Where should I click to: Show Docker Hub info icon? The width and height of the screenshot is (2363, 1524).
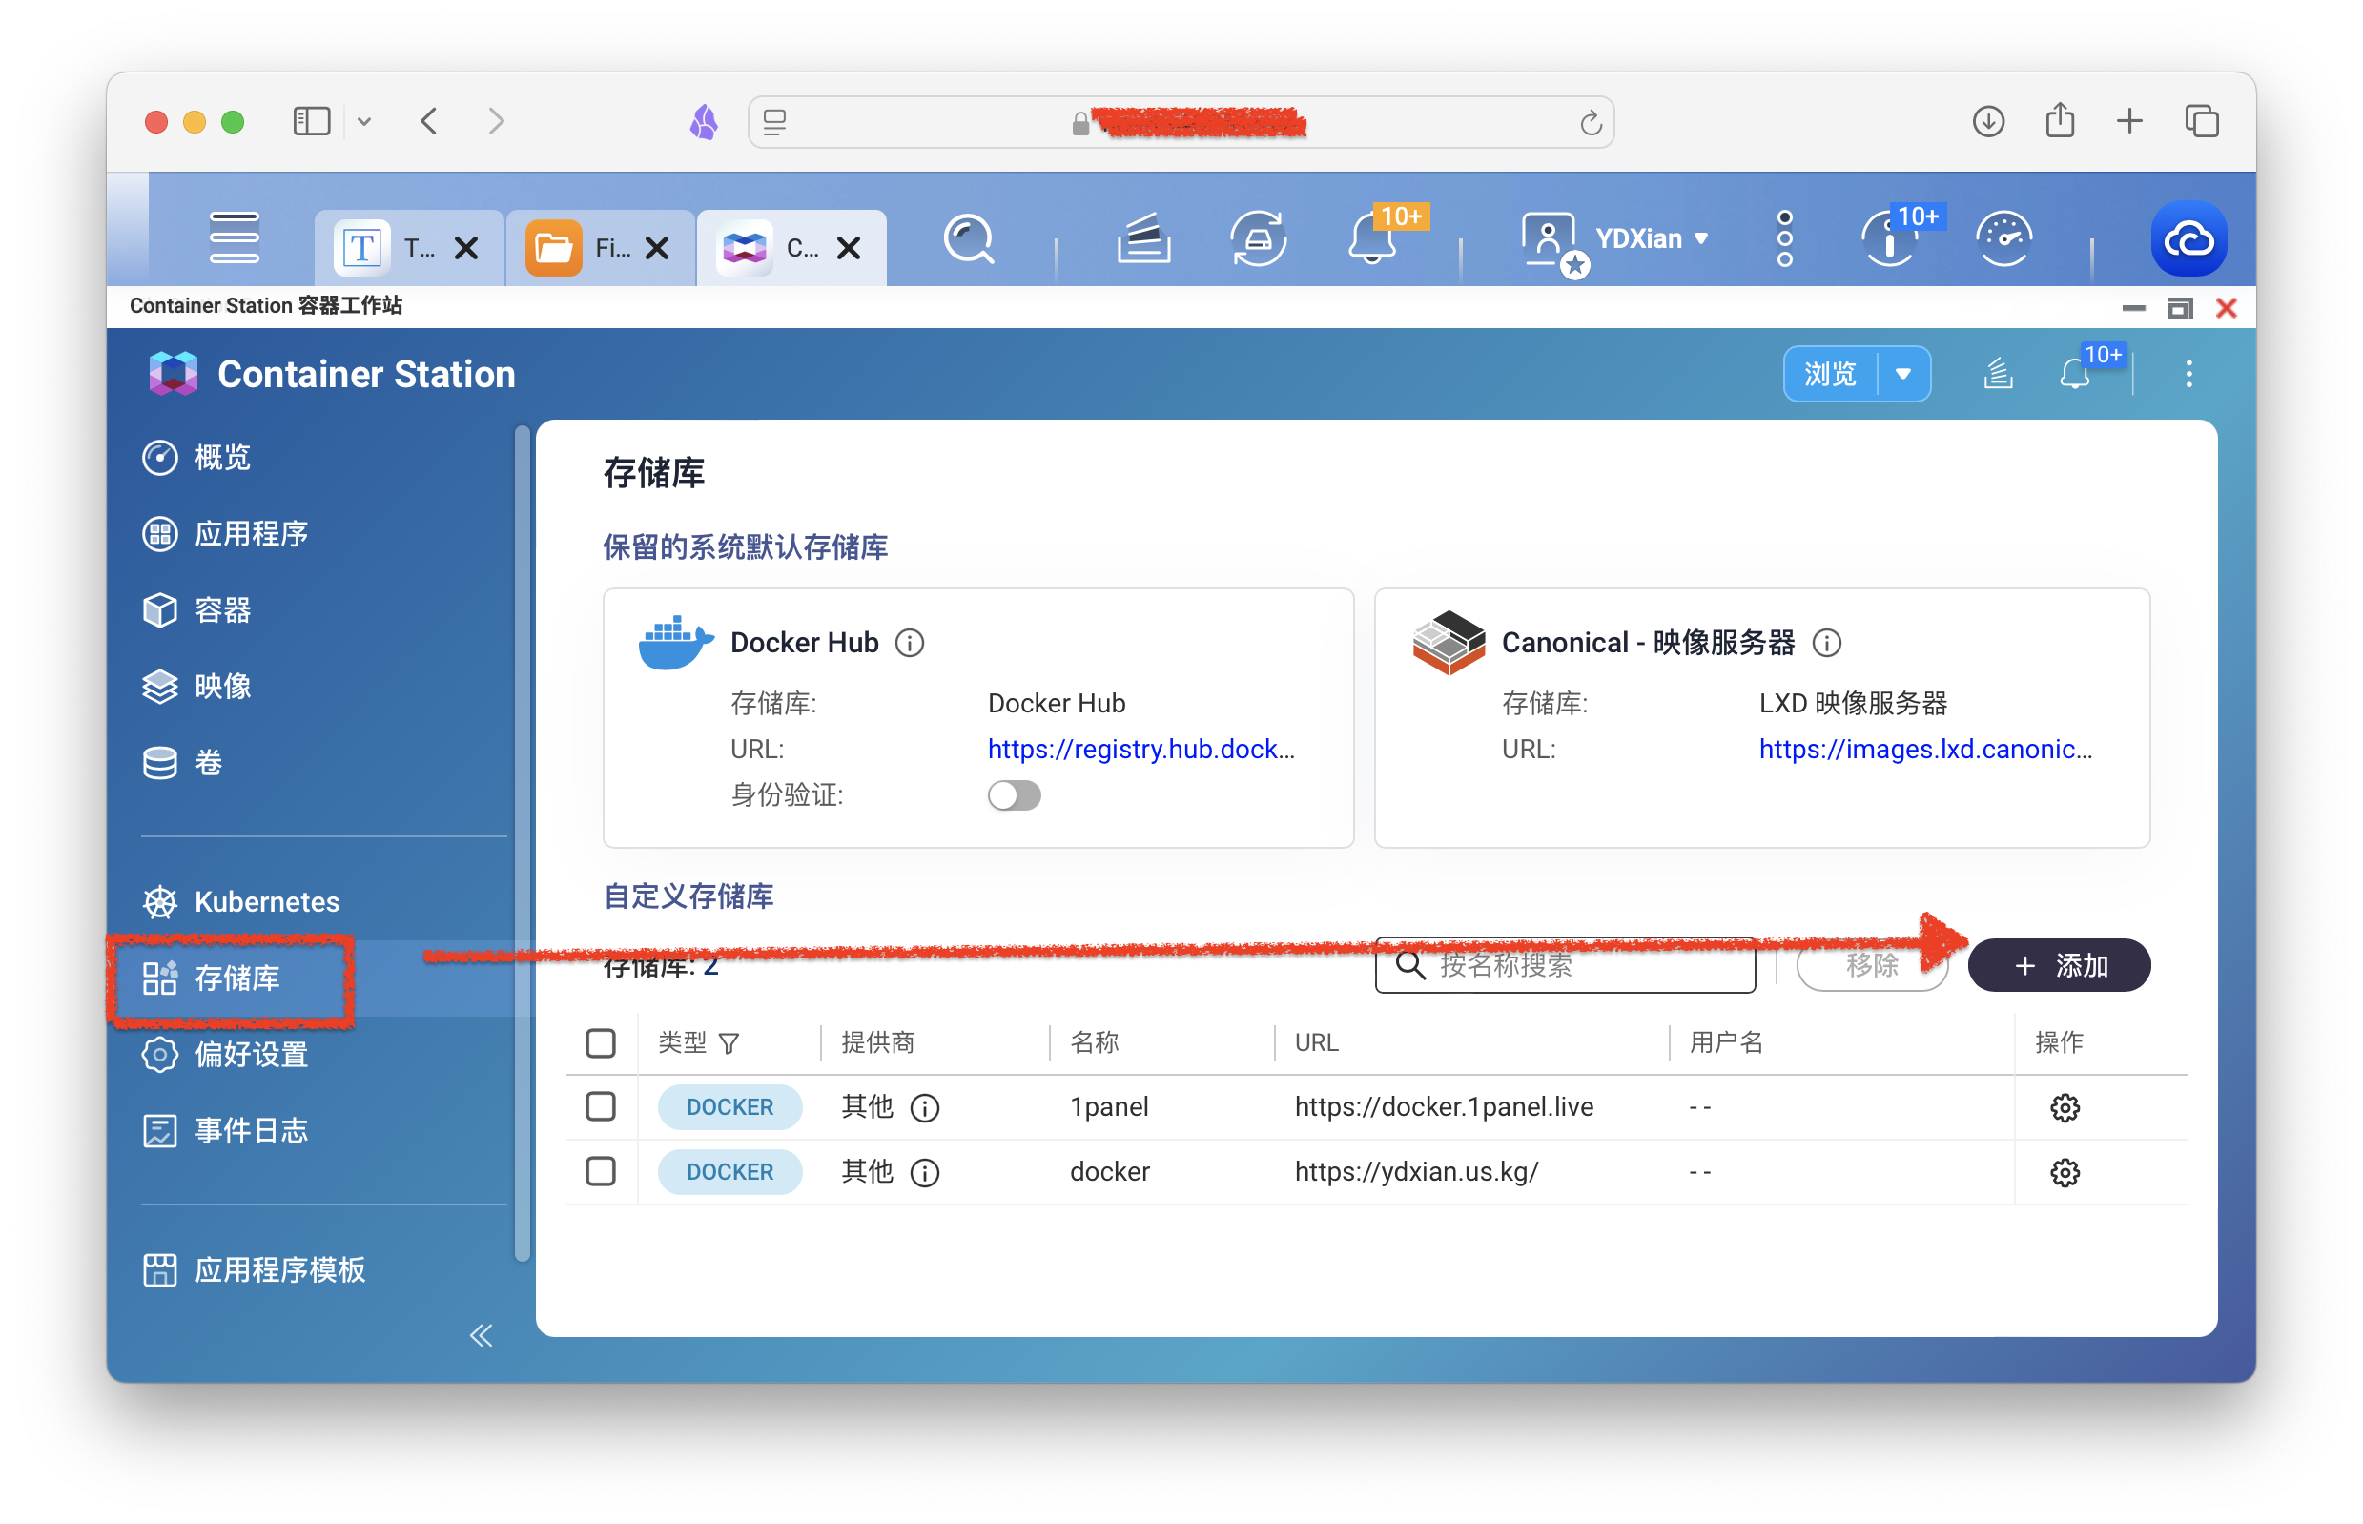pos(910,643)
